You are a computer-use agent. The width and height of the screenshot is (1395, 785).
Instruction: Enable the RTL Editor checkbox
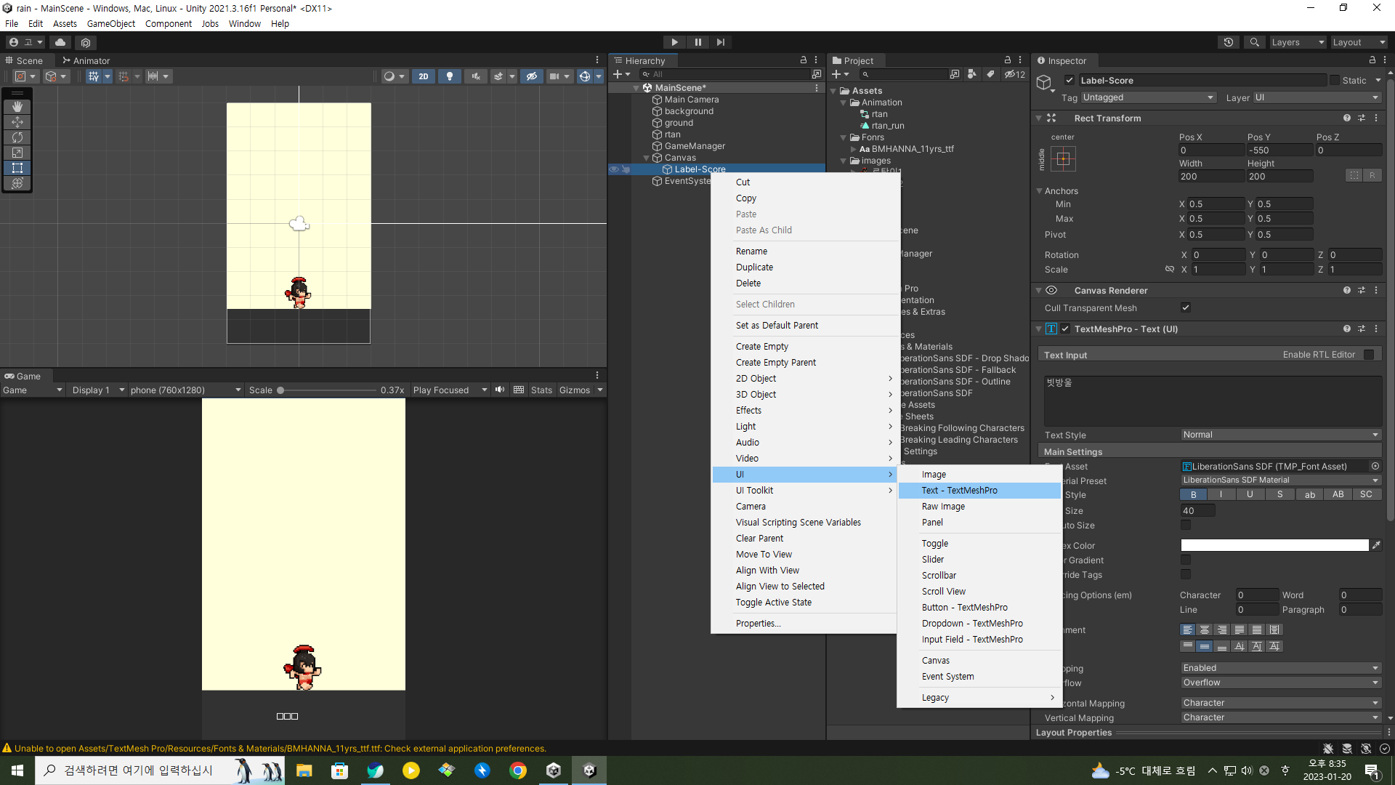[x=1369, y=355]
